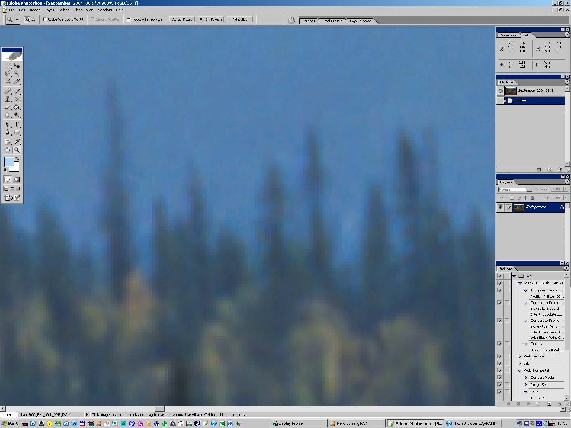Click the Print Size button
571x428 pixels.
pyautogui.click(x=239, y=20)
